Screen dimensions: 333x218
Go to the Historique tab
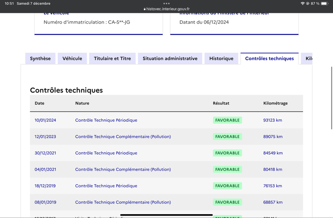221,59
